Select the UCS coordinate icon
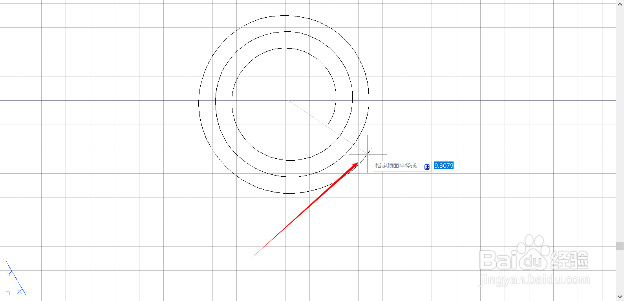Screen dimensions: 624x301 pos(15,278)
